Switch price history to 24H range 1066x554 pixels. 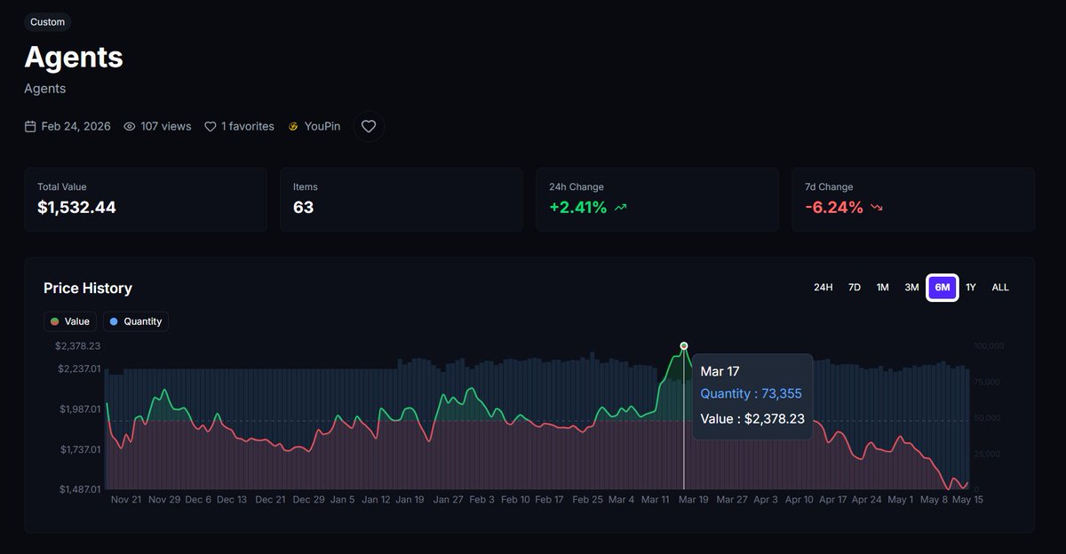point(823,288)
